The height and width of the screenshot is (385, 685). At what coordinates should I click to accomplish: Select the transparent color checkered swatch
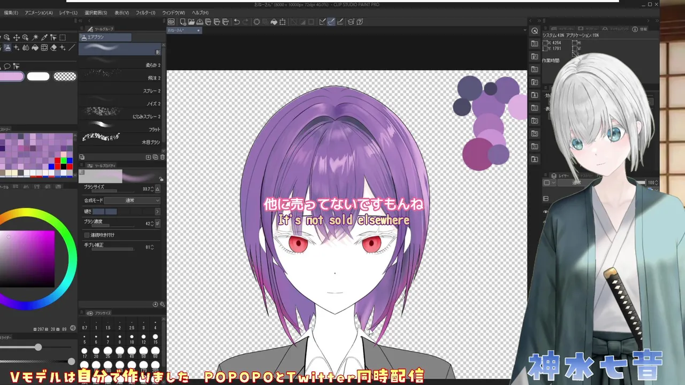tap(65, 76)
